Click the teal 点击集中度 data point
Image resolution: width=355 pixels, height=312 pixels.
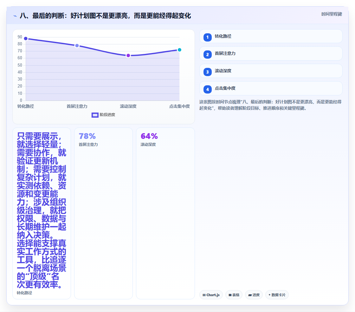point(179,50)
